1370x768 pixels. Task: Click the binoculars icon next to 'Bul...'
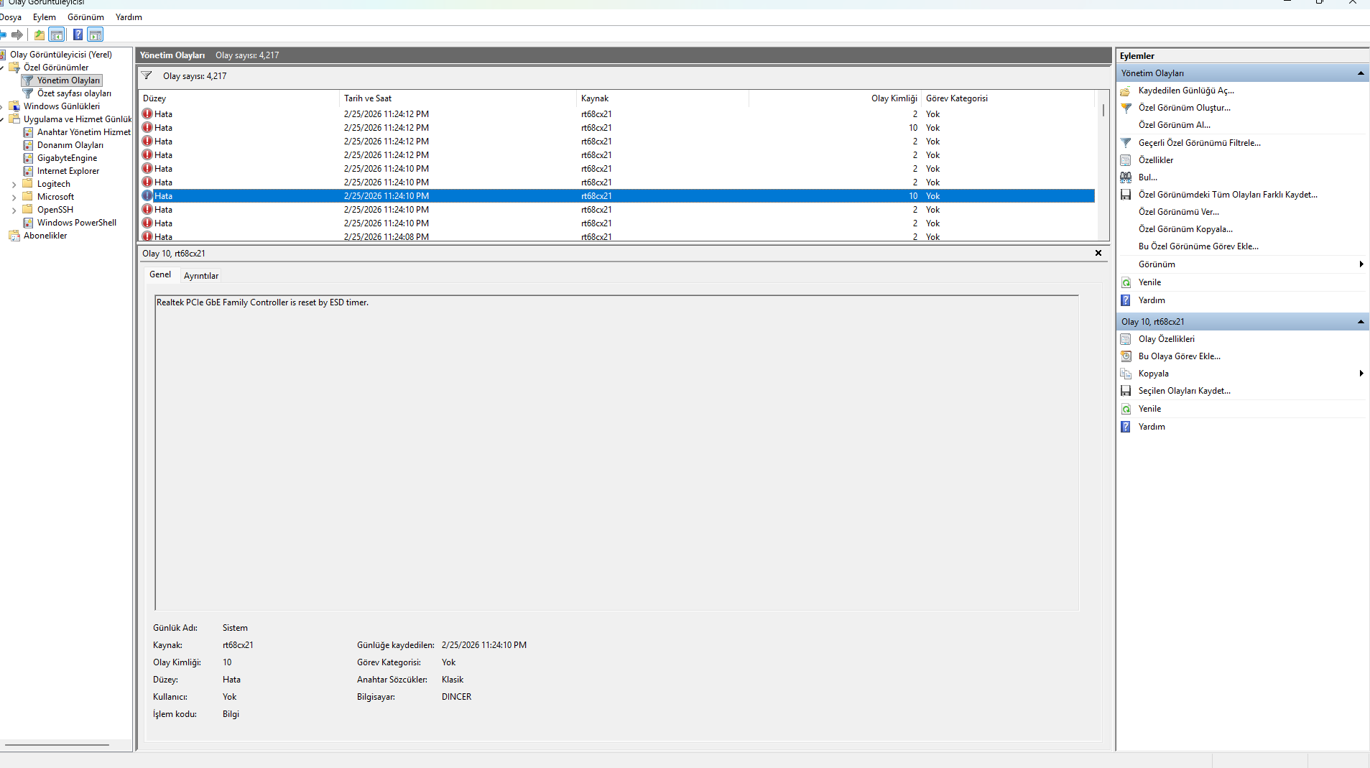tap(1126, 177)
